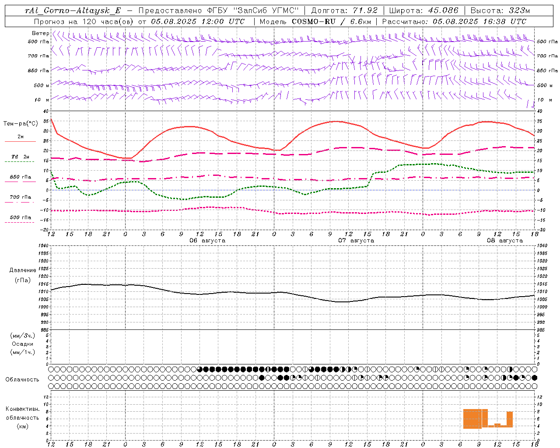
Task: Click the 850 гПа temperature legend entry
Action: point(20,177)
